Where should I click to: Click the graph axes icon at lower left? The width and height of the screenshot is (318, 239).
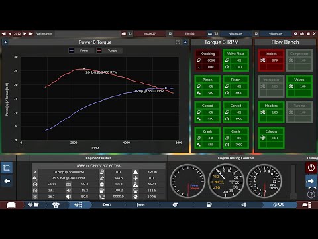(7, 167)
